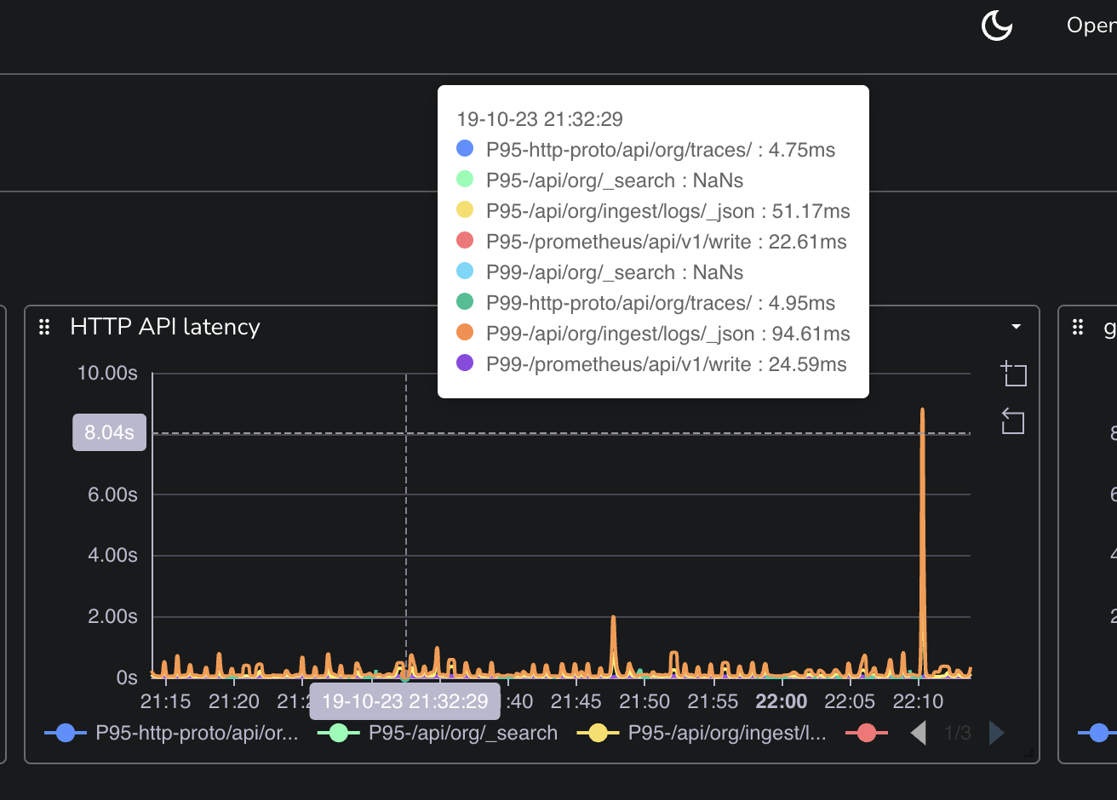Click the grip handle of the right-side panel

(x=1078, y=326)
